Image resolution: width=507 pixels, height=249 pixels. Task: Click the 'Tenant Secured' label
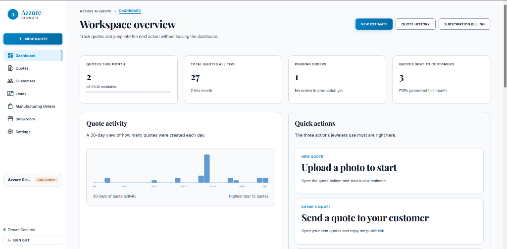click(22, 230)
